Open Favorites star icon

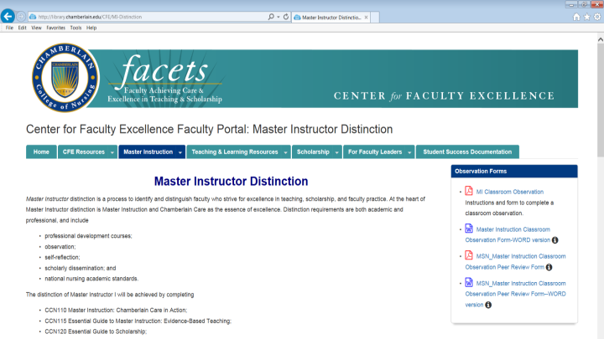click(x=586, y=17)
